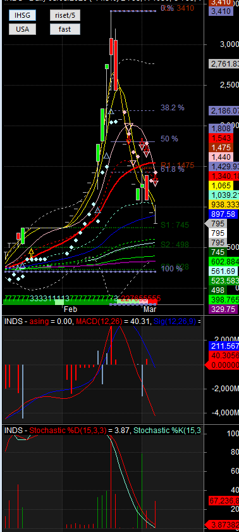
Task: Click the Stochastic %K(15,3 title text
Action: (167, 430)
